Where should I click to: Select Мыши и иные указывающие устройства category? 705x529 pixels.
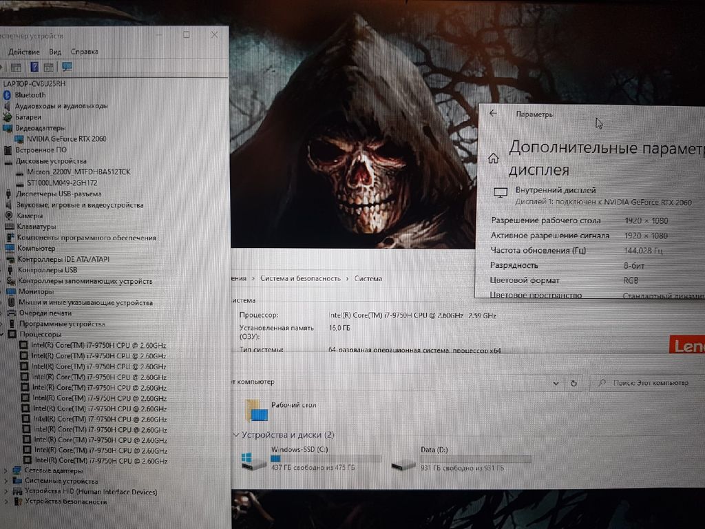[86, 303]
